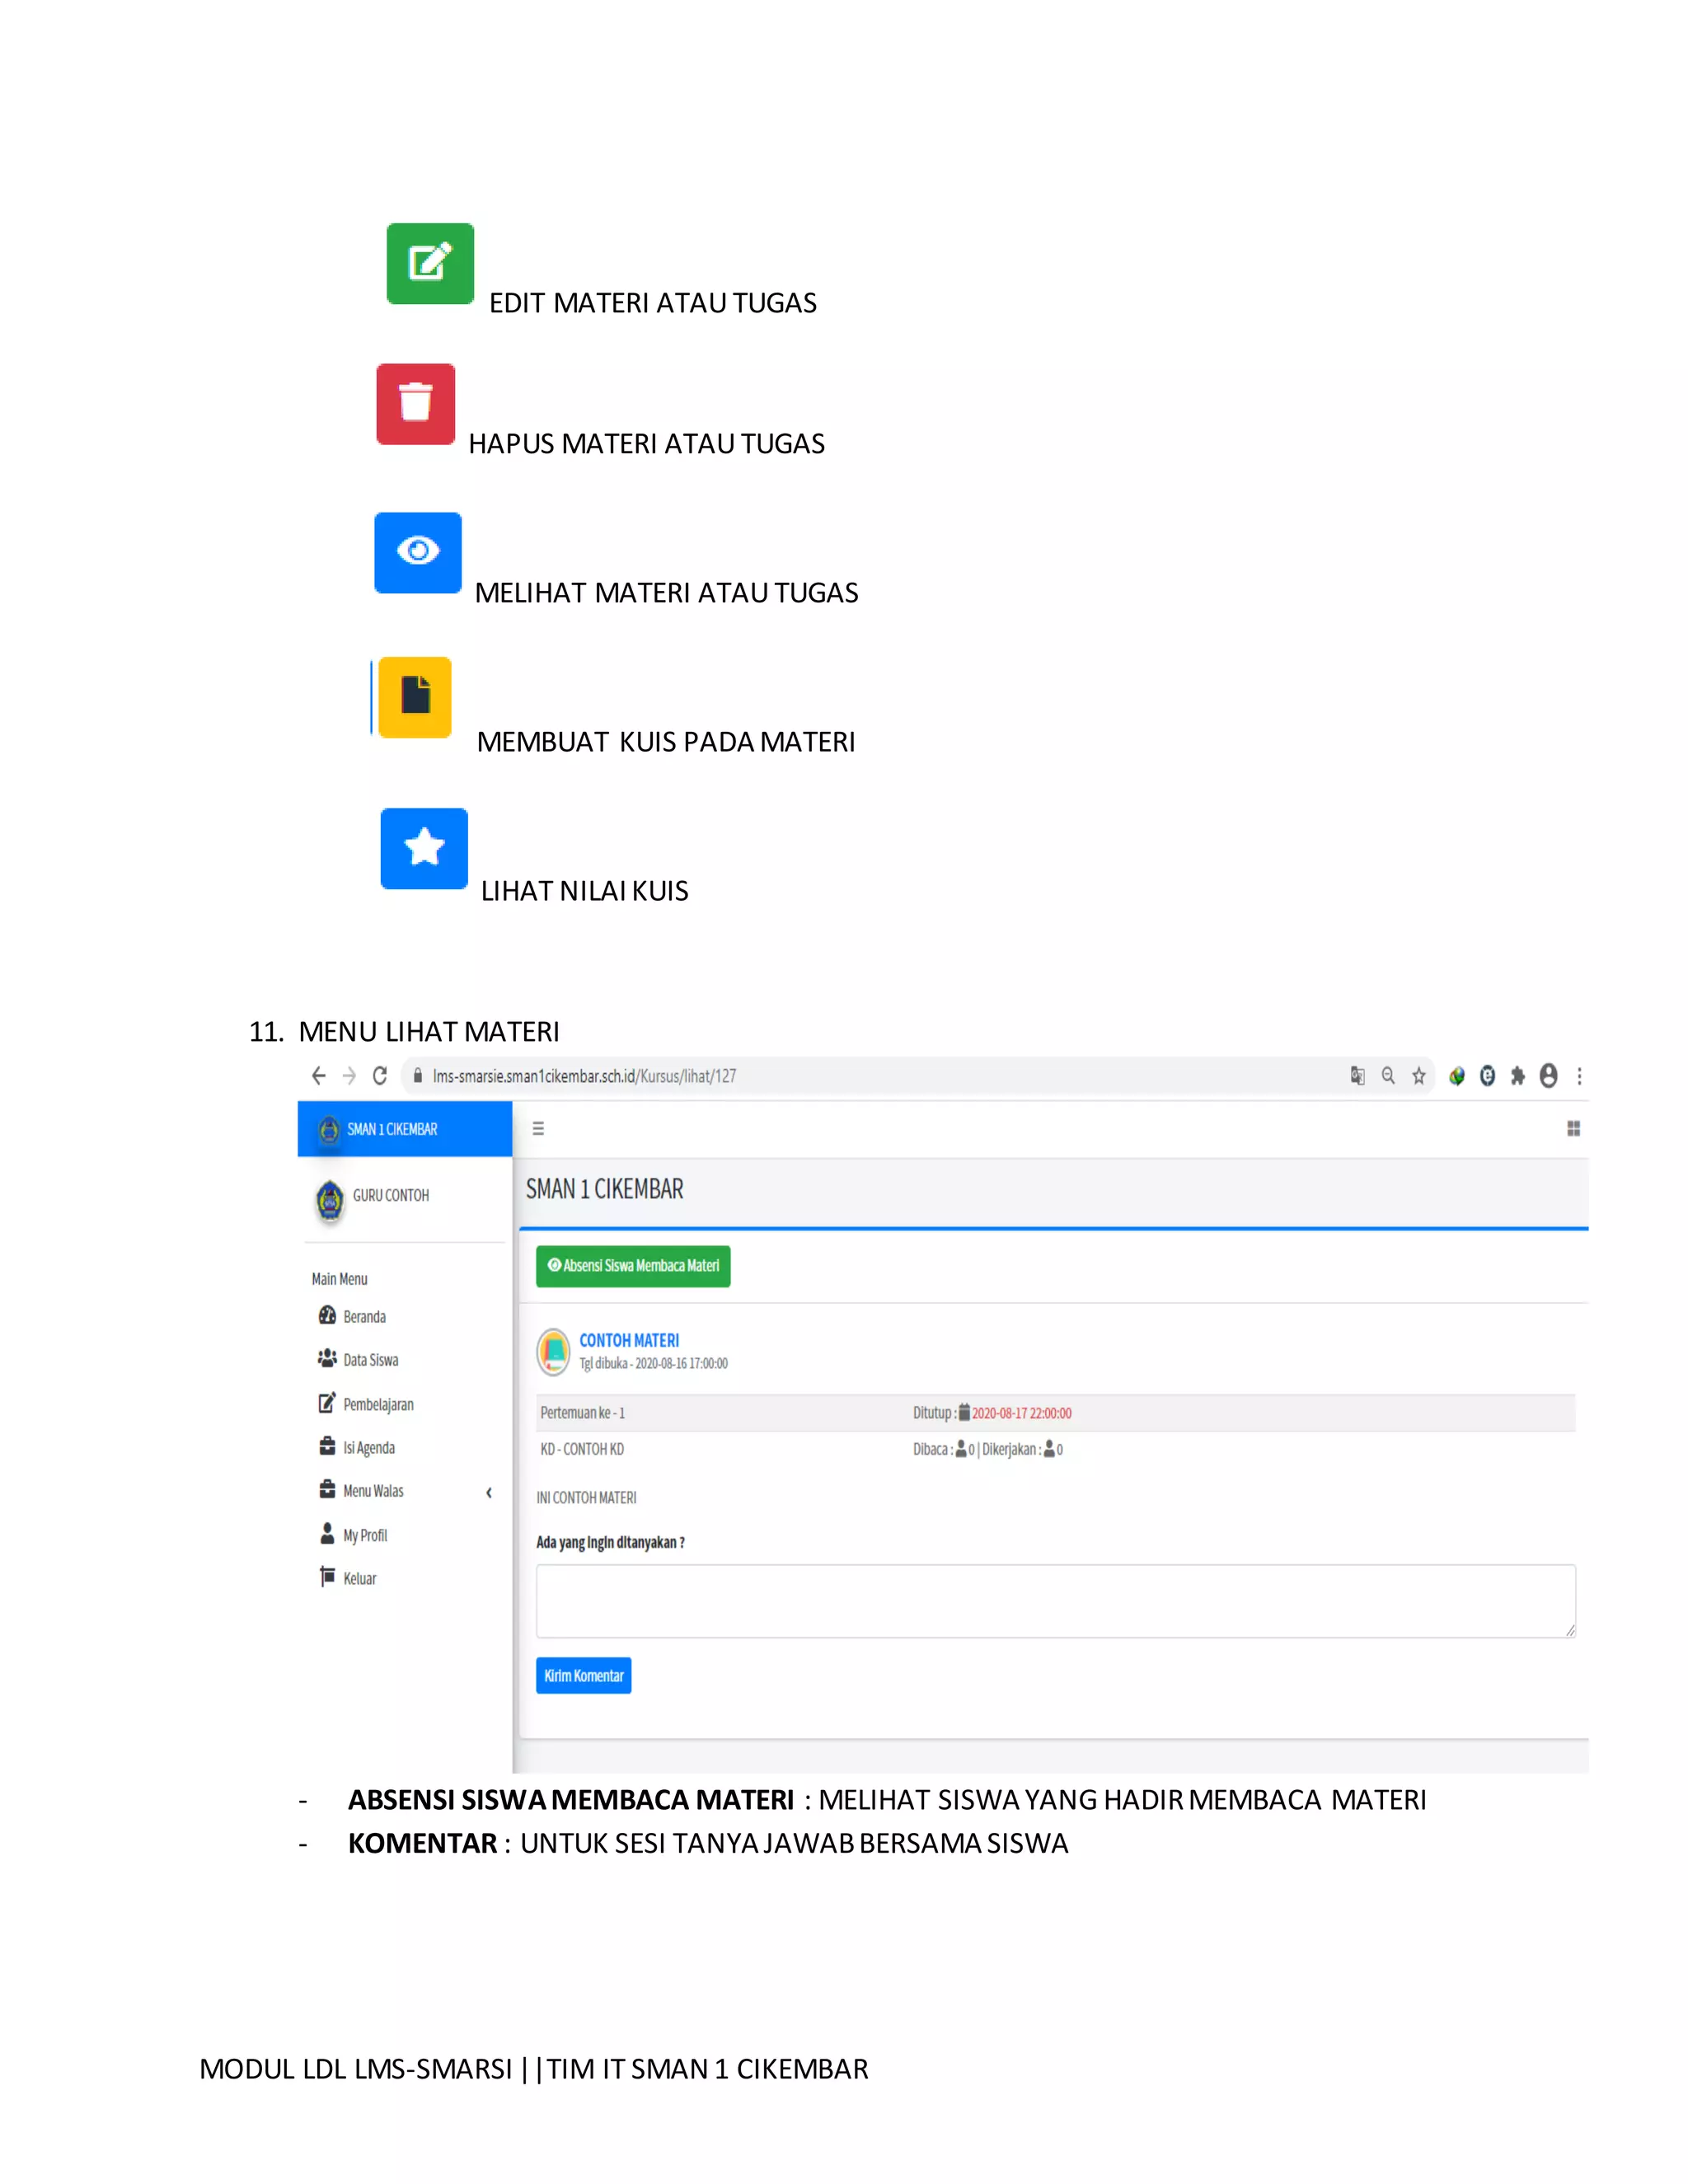
Task: Go to Data Siswa menu
Action: 370,1360
